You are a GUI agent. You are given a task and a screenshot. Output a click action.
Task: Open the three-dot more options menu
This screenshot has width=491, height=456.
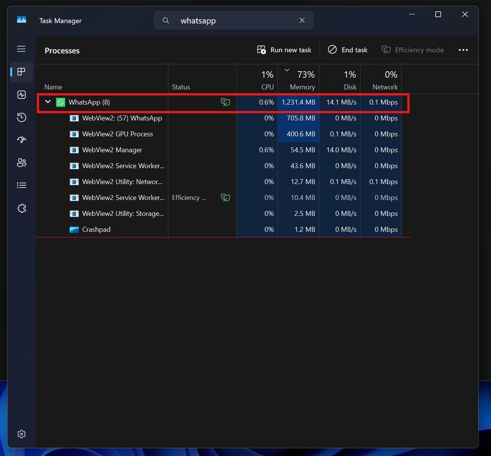coord(463,50)
